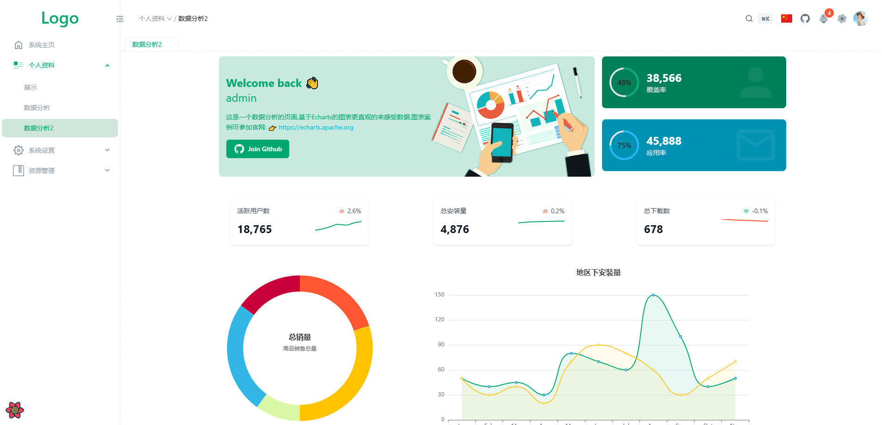Screen dimensions: 882x425
Task: Click the Join Github button
Action: [257, 148]
